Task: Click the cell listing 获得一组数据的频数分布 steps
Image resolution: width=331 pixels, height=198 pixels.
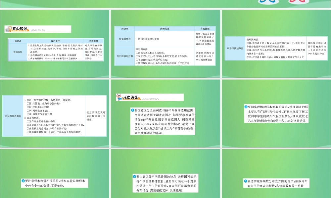Action: click(x=54, y=116)
